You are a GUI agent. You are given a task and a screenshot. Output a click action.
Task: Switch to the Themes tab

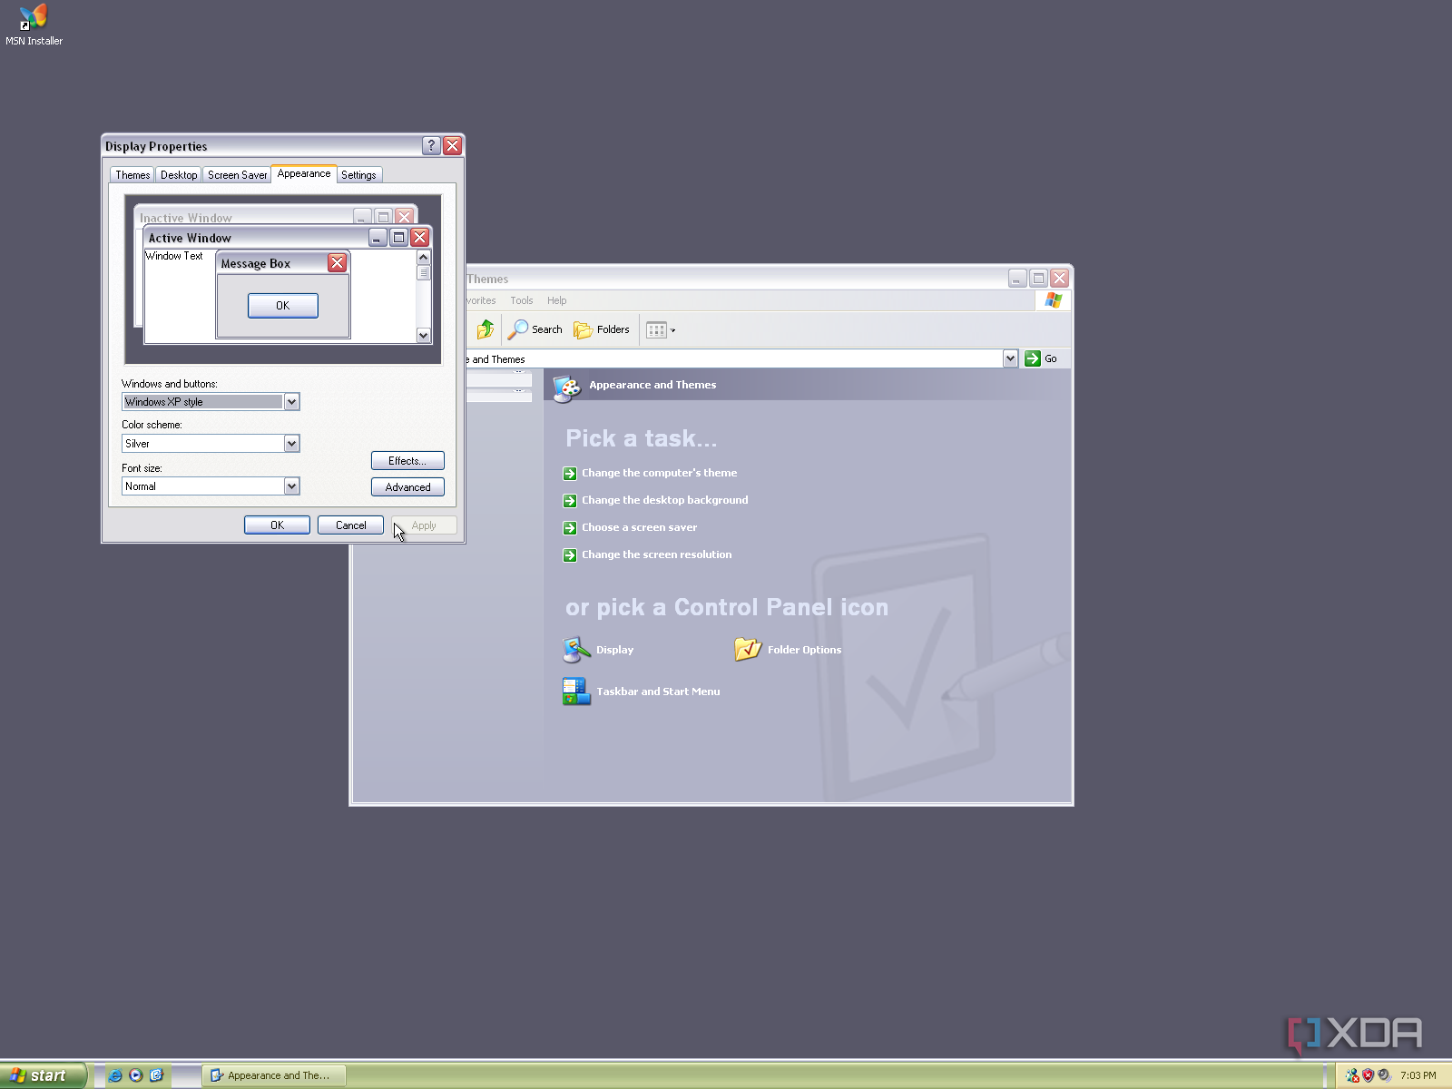pos(132,175)
